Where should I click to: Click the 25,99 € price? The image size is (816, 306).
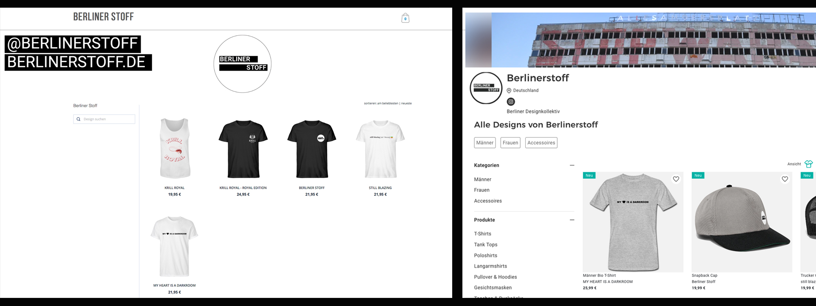point(590,288)
